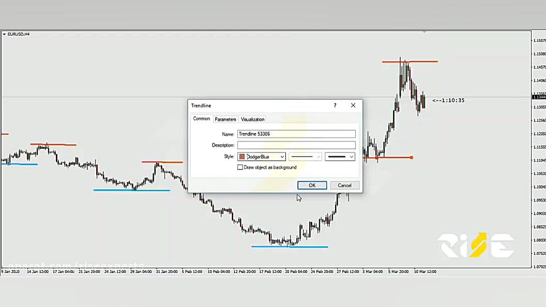This screenshot has width=546, height=307.
Task: Click the 17 Feb 12:00 date label
Action: point(270,271)
